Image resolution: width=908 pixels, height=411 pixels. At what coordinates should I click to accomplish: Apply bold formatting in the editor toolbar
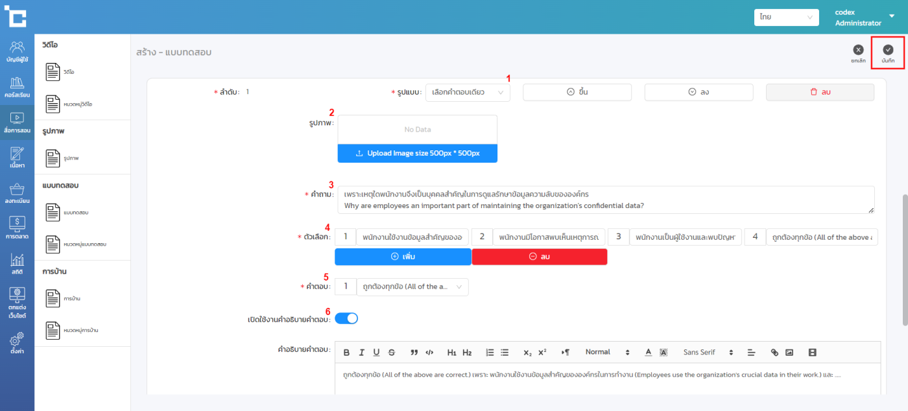tap(346, 353)
